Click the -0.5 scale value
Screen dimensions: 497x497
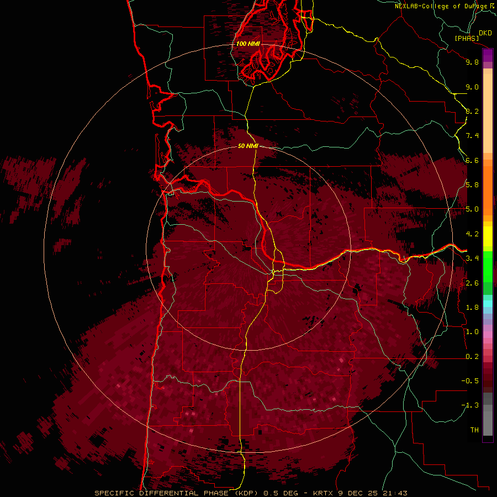(x=470, y=381)
